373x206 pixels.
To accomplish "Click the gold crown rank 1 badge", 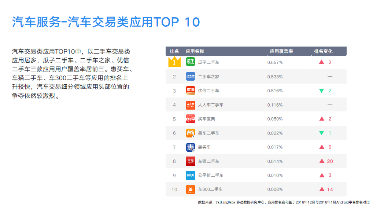I will coord(174,62).
